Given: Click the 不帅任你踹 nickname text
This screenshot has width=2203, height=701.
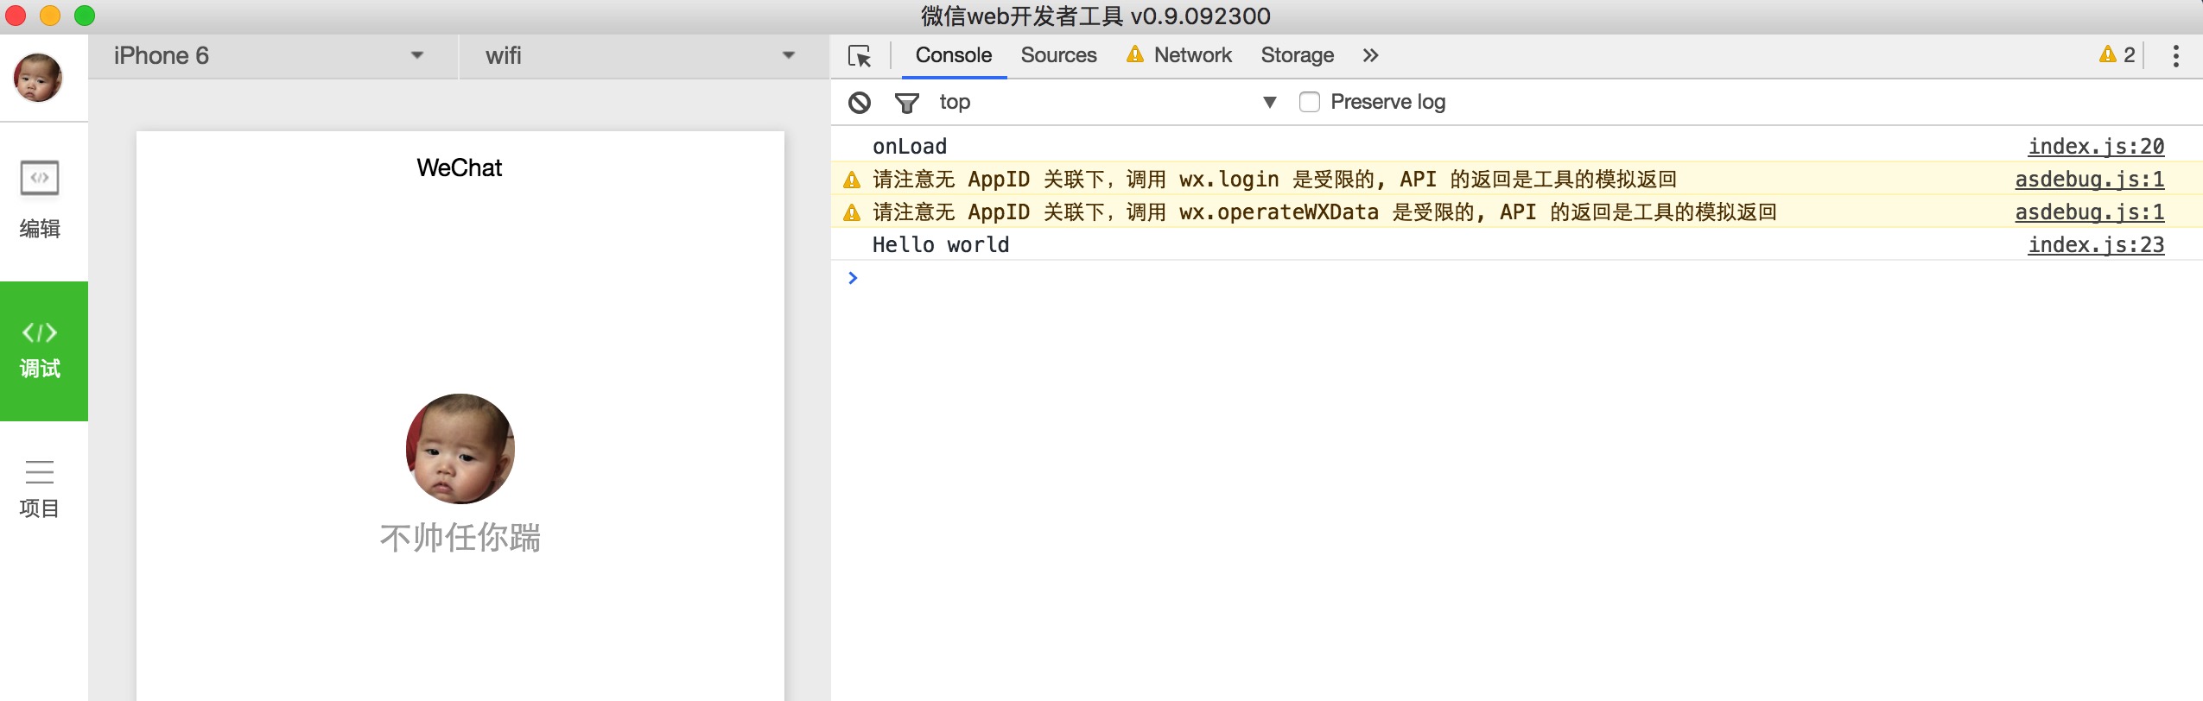Looking at the screenshot, I should point(460,538).
